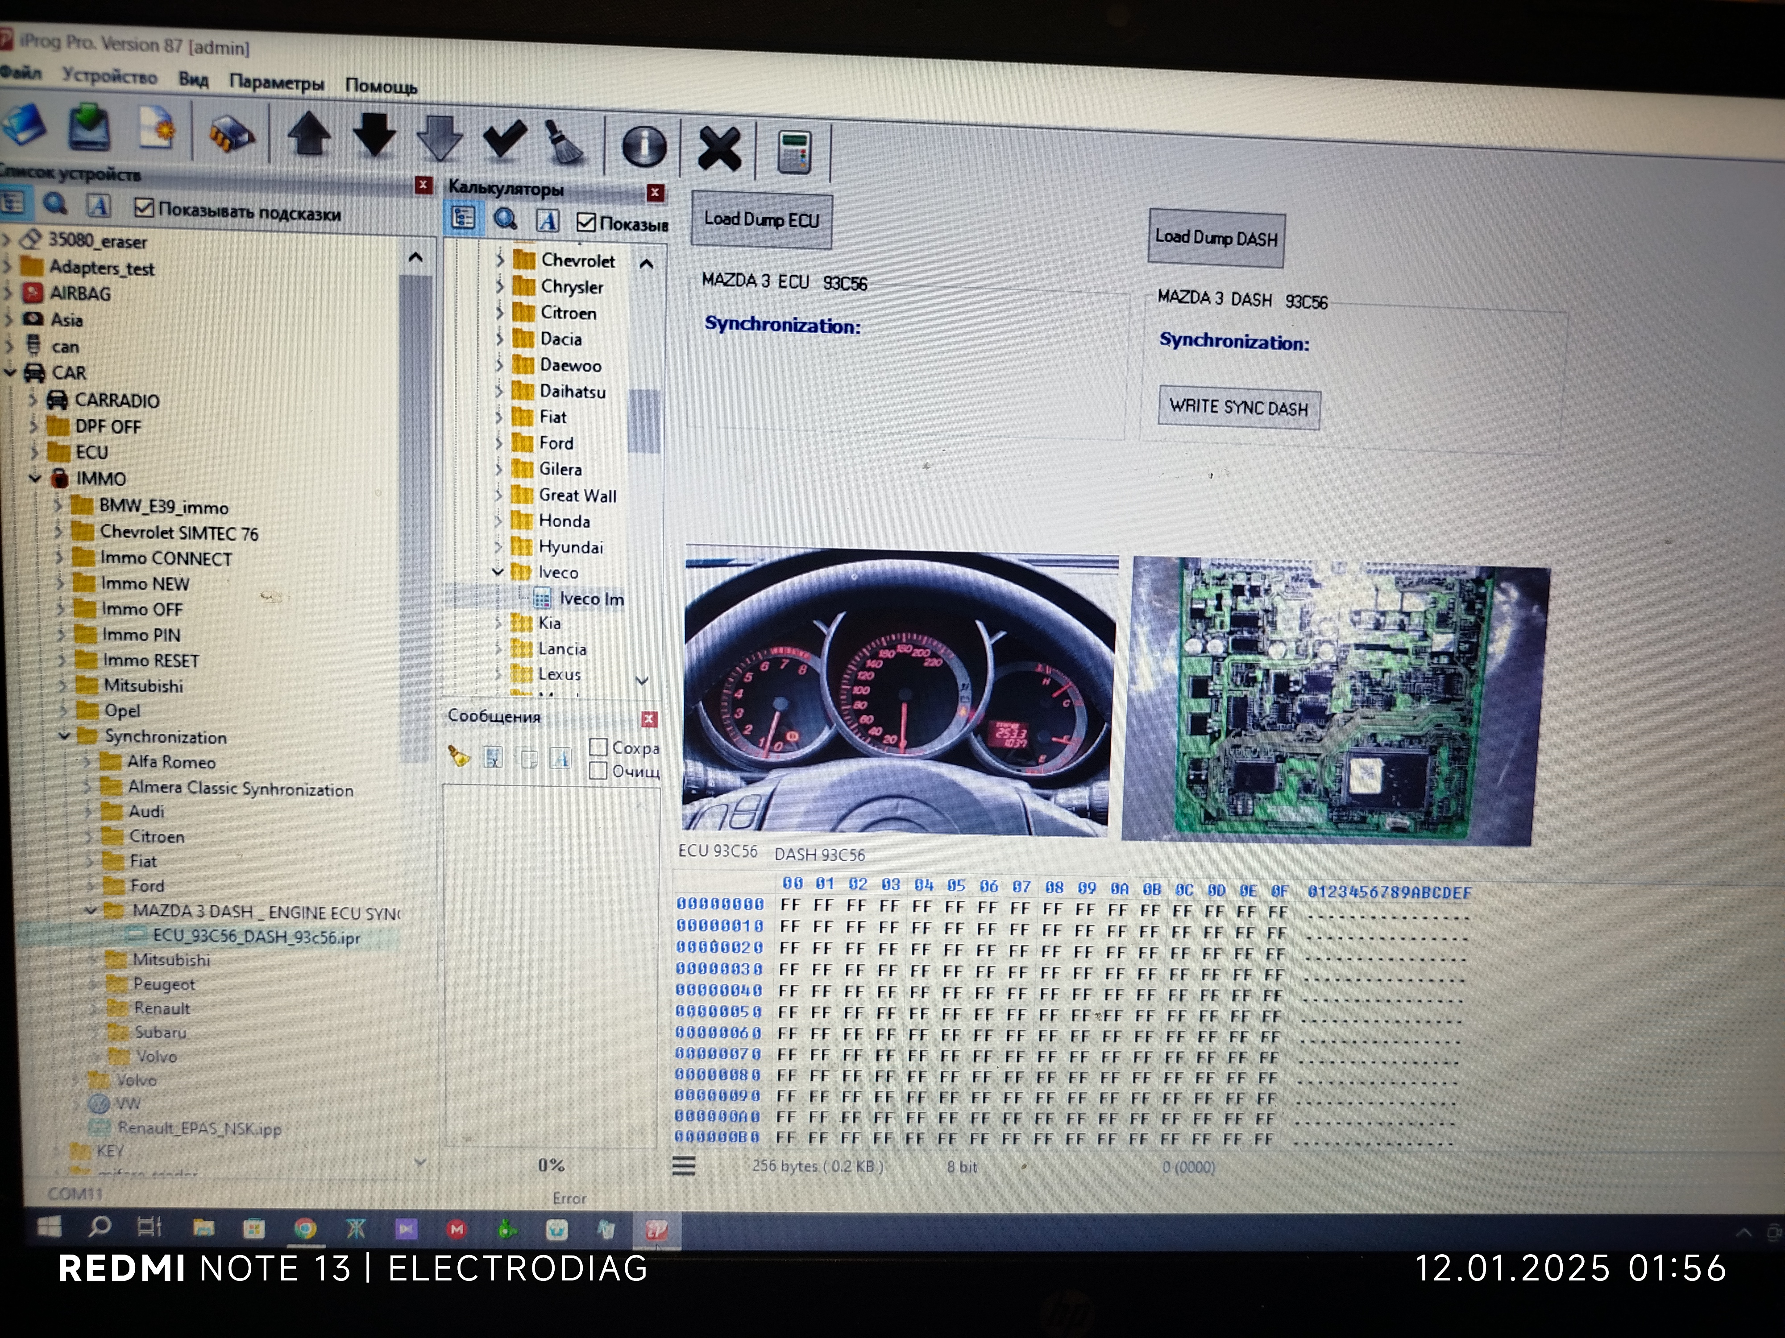This screenshot has width=1785, height=1338.
Task: Open the Параметры menu
Action: click(x=276, y=82)
